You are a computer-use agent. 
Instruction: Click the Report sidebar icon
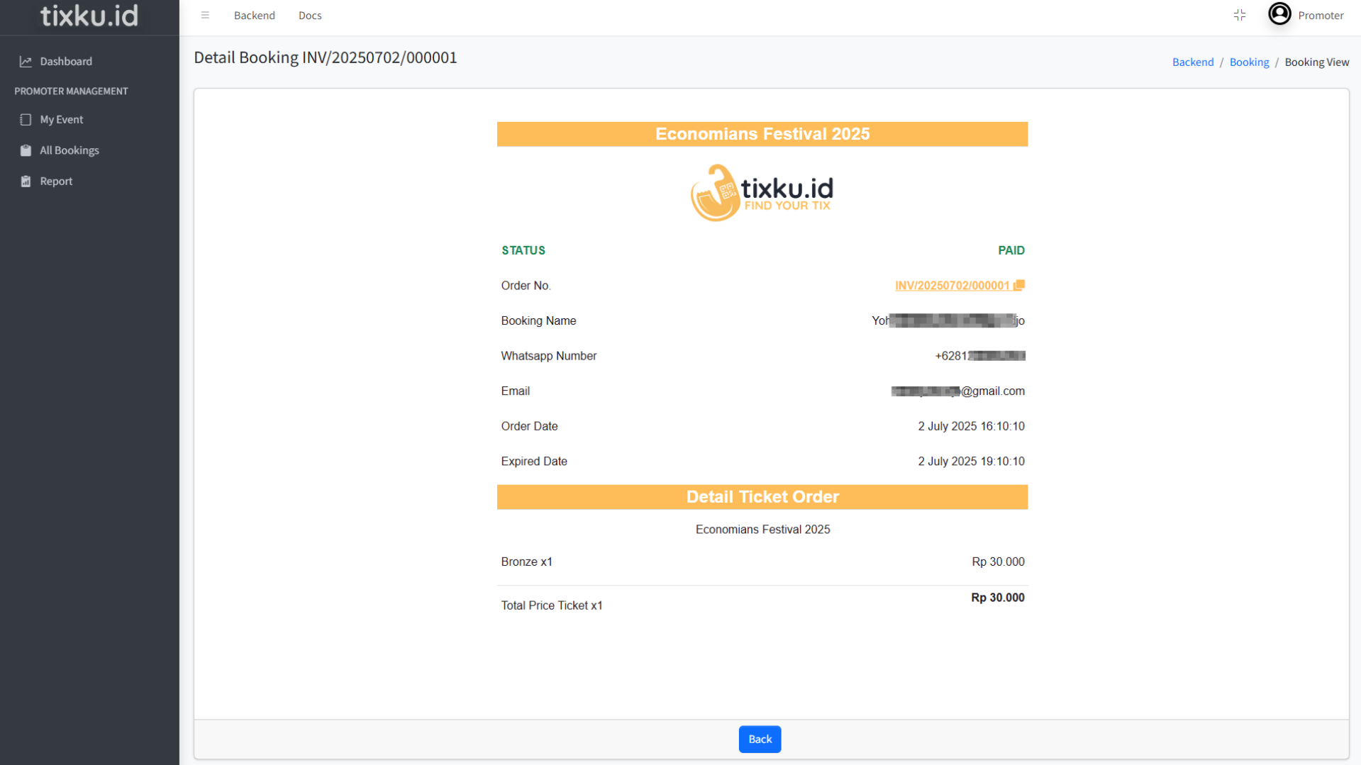tap(26, 182)
